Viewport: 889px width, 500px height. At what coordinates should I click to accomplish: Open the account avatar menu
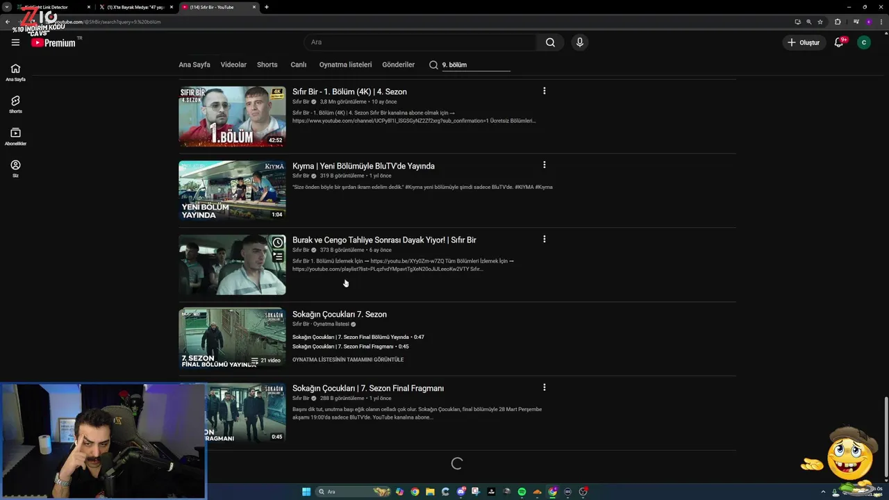coord(864,42)
